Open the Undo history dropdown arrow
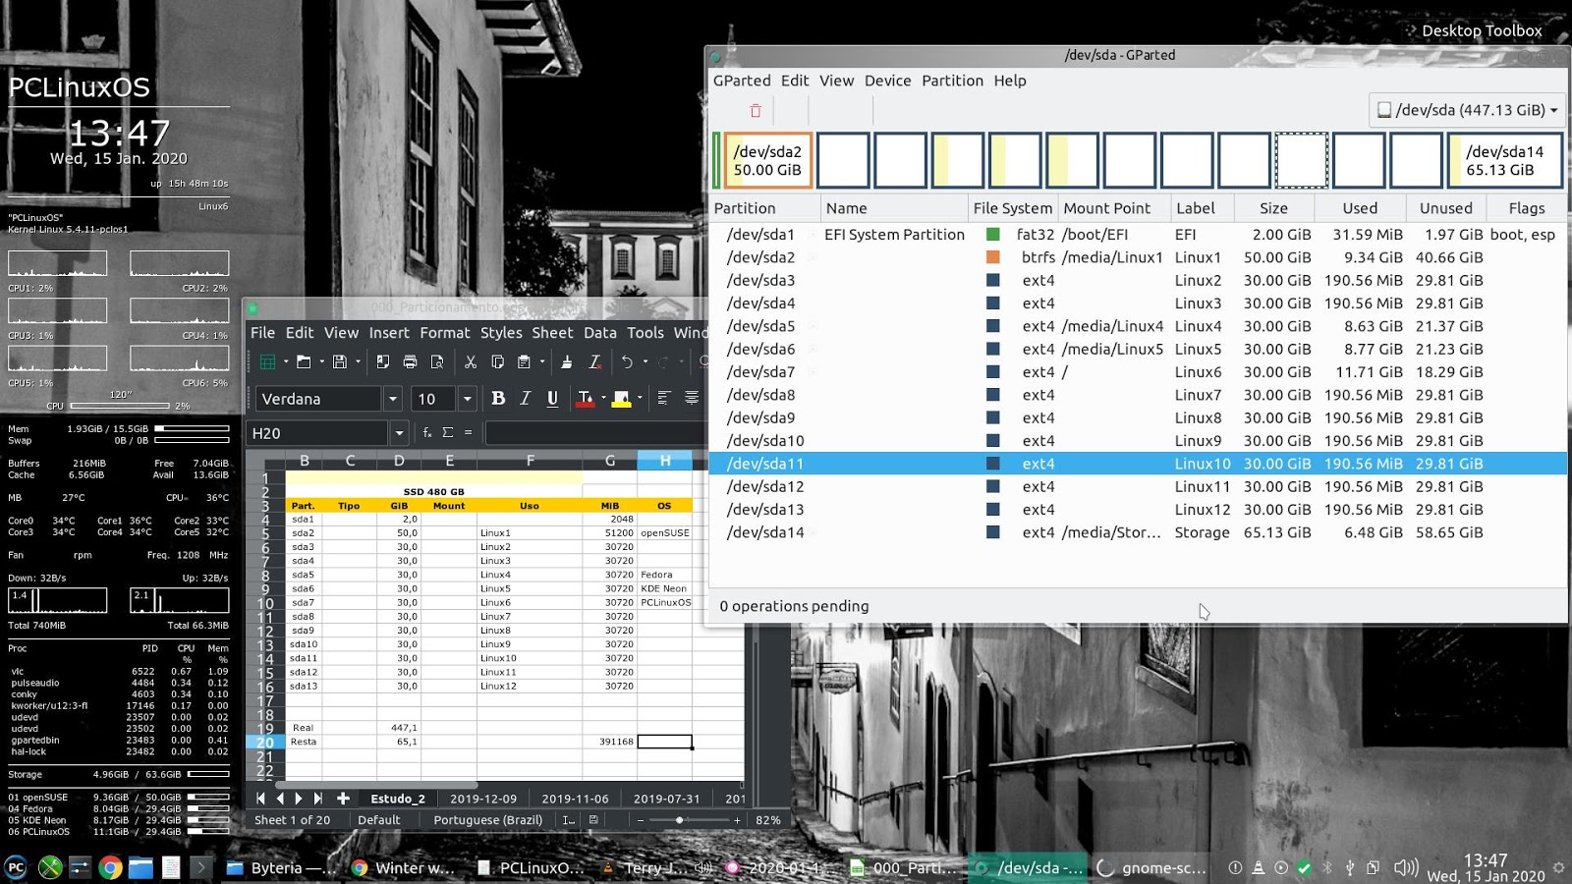The height and width of the screenshot is (884, 1572). [x=646, y=362]
